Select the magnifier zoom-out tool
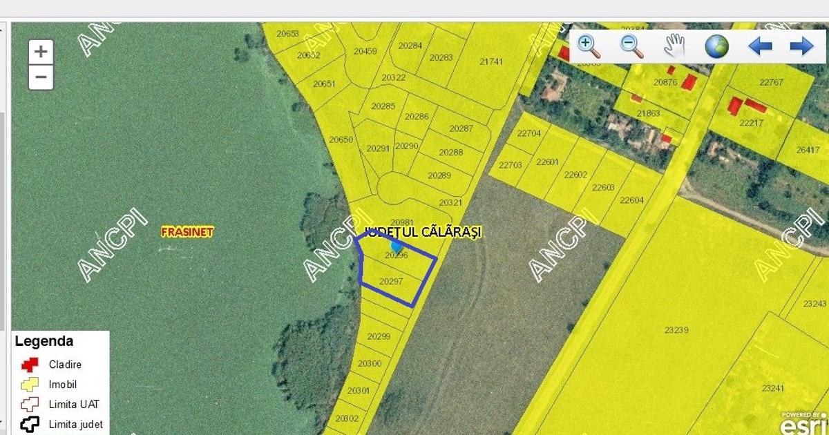 (631, 46)
